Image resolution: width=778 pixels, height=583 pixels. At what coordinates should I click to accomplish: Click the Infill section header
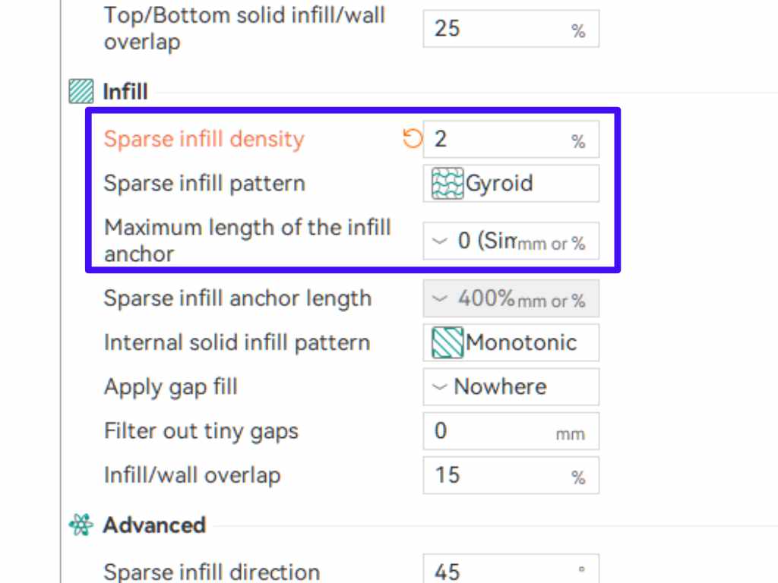click(x=125, y=92)
